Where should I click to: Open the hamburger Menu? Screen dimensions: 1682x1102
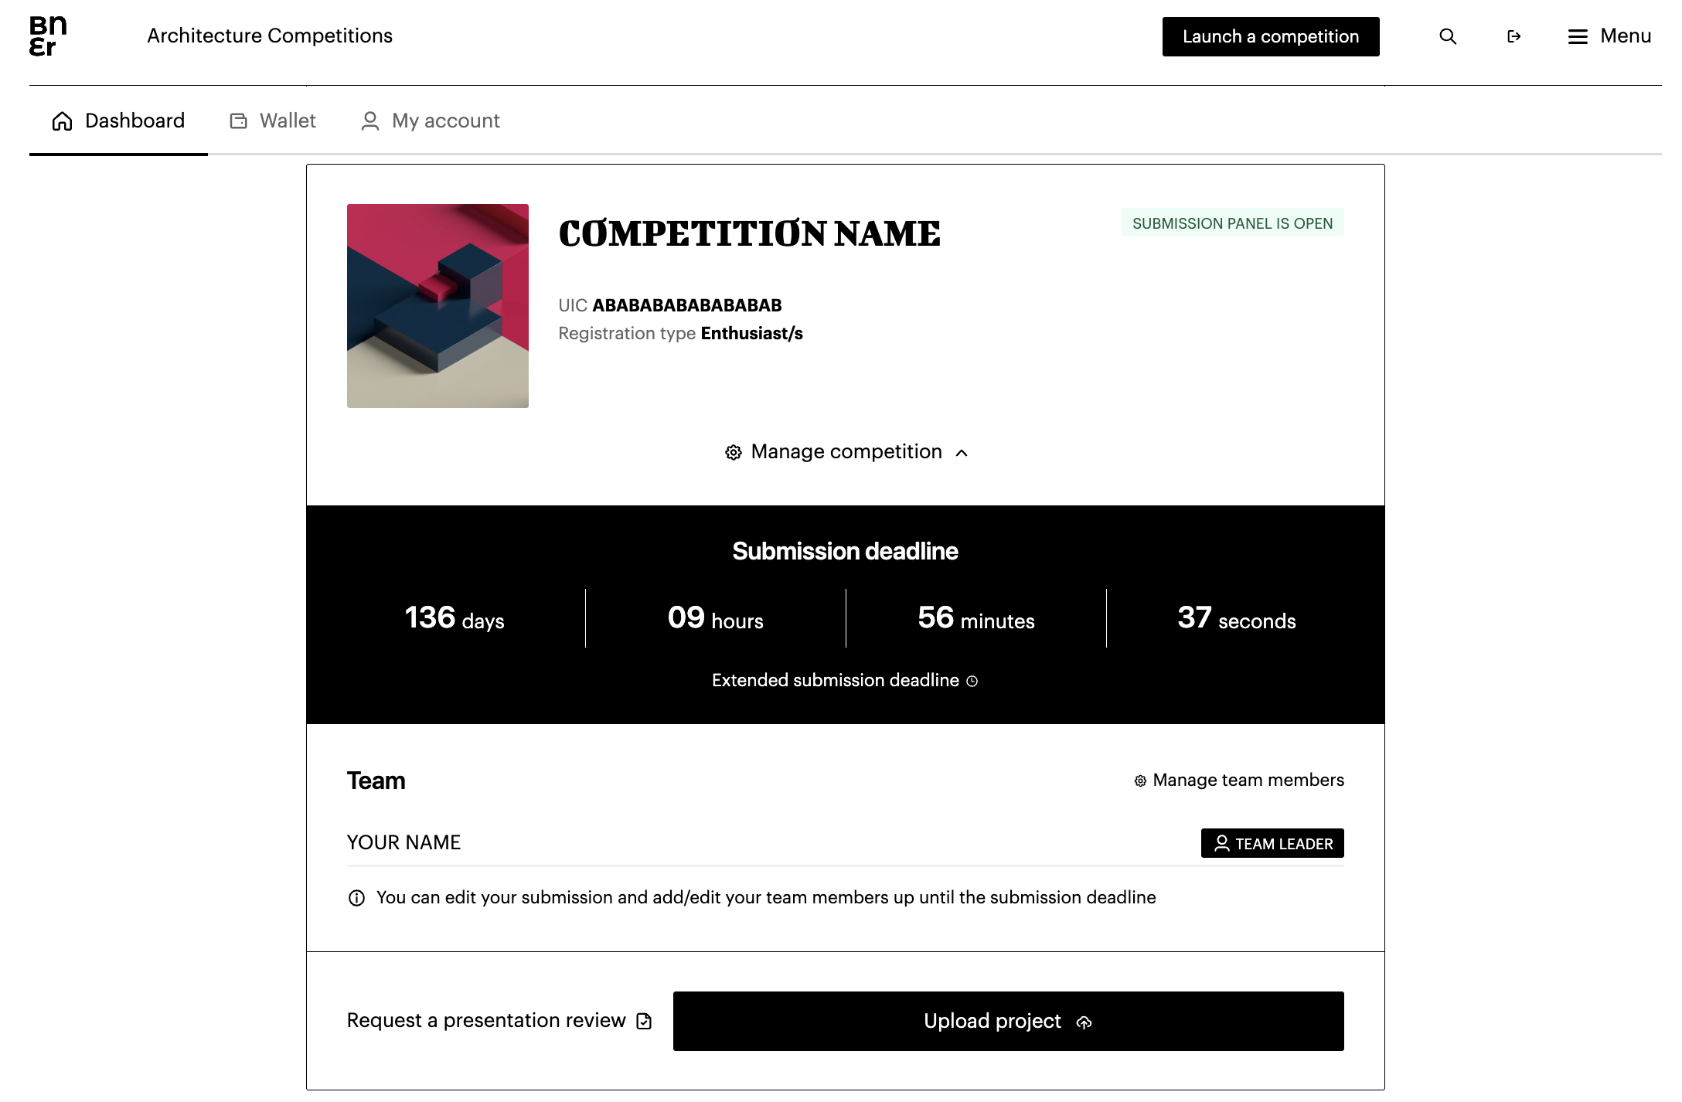pyautogui.click(x=1609, y=36)
